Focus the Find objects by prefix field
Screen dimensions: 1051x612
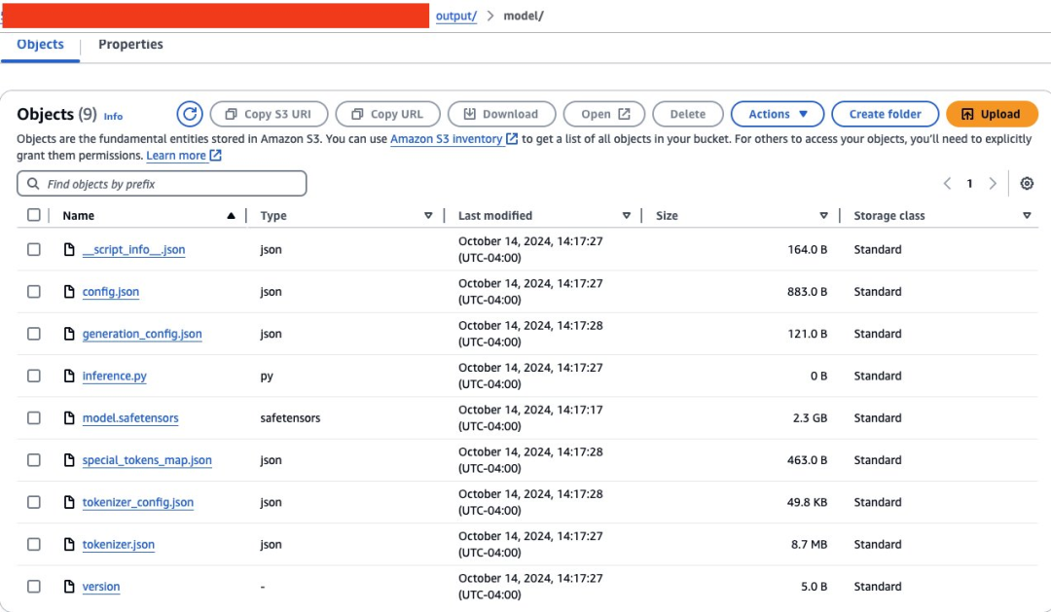(162, 184)
